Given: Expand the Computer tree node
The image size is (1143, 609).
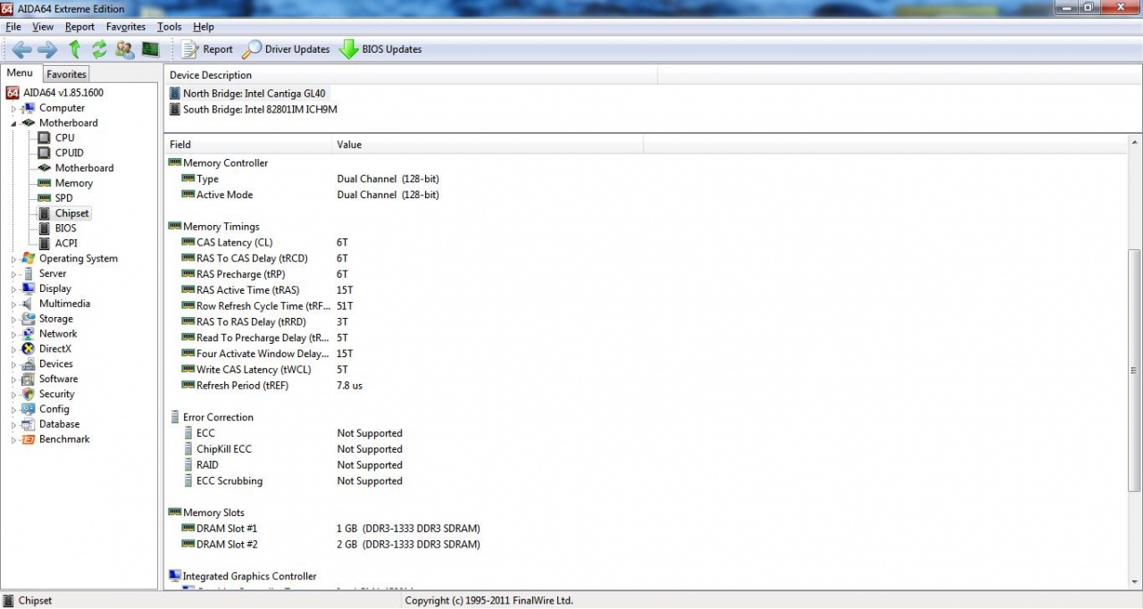Looking at the screenshot, I should point(13,109).
